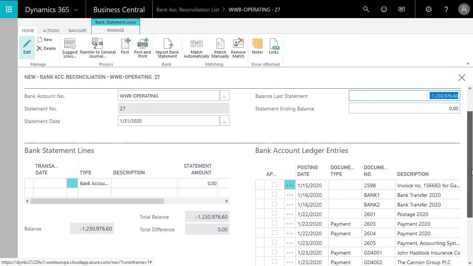Open Transfer to General Journal

98,48
